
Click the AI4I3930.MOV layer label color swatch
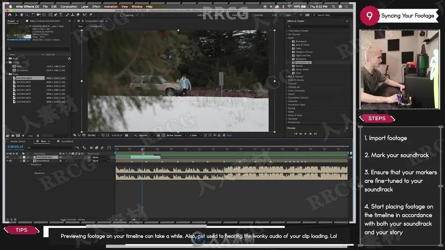pos(24,157)
